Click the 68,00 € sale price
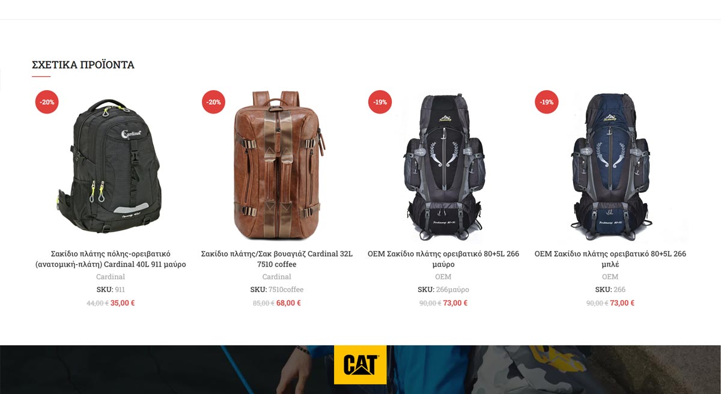721x394 pixels. [288, 303]
